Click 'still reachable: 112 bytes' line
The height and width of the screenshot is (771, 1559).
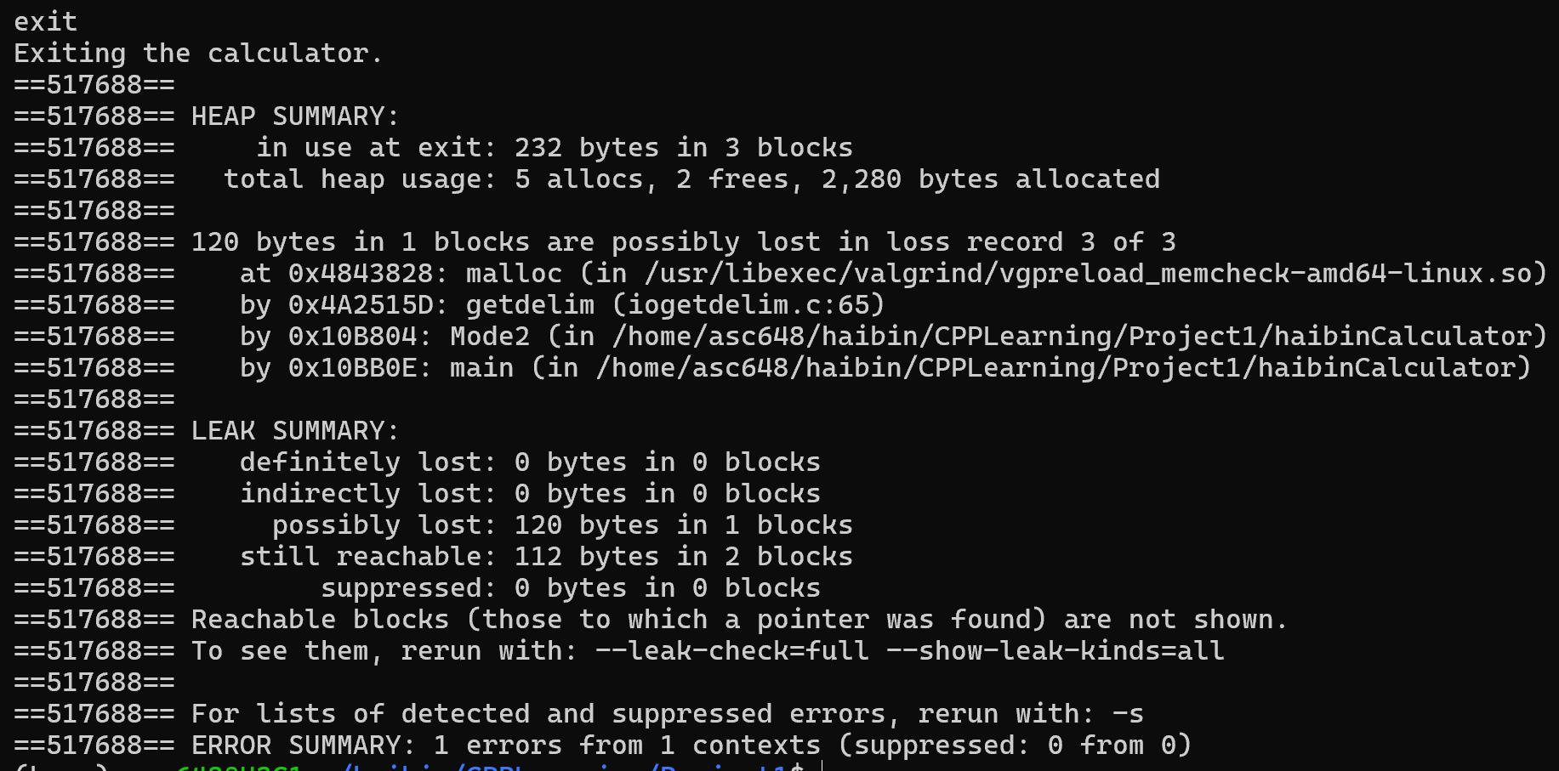pos(546,556)
